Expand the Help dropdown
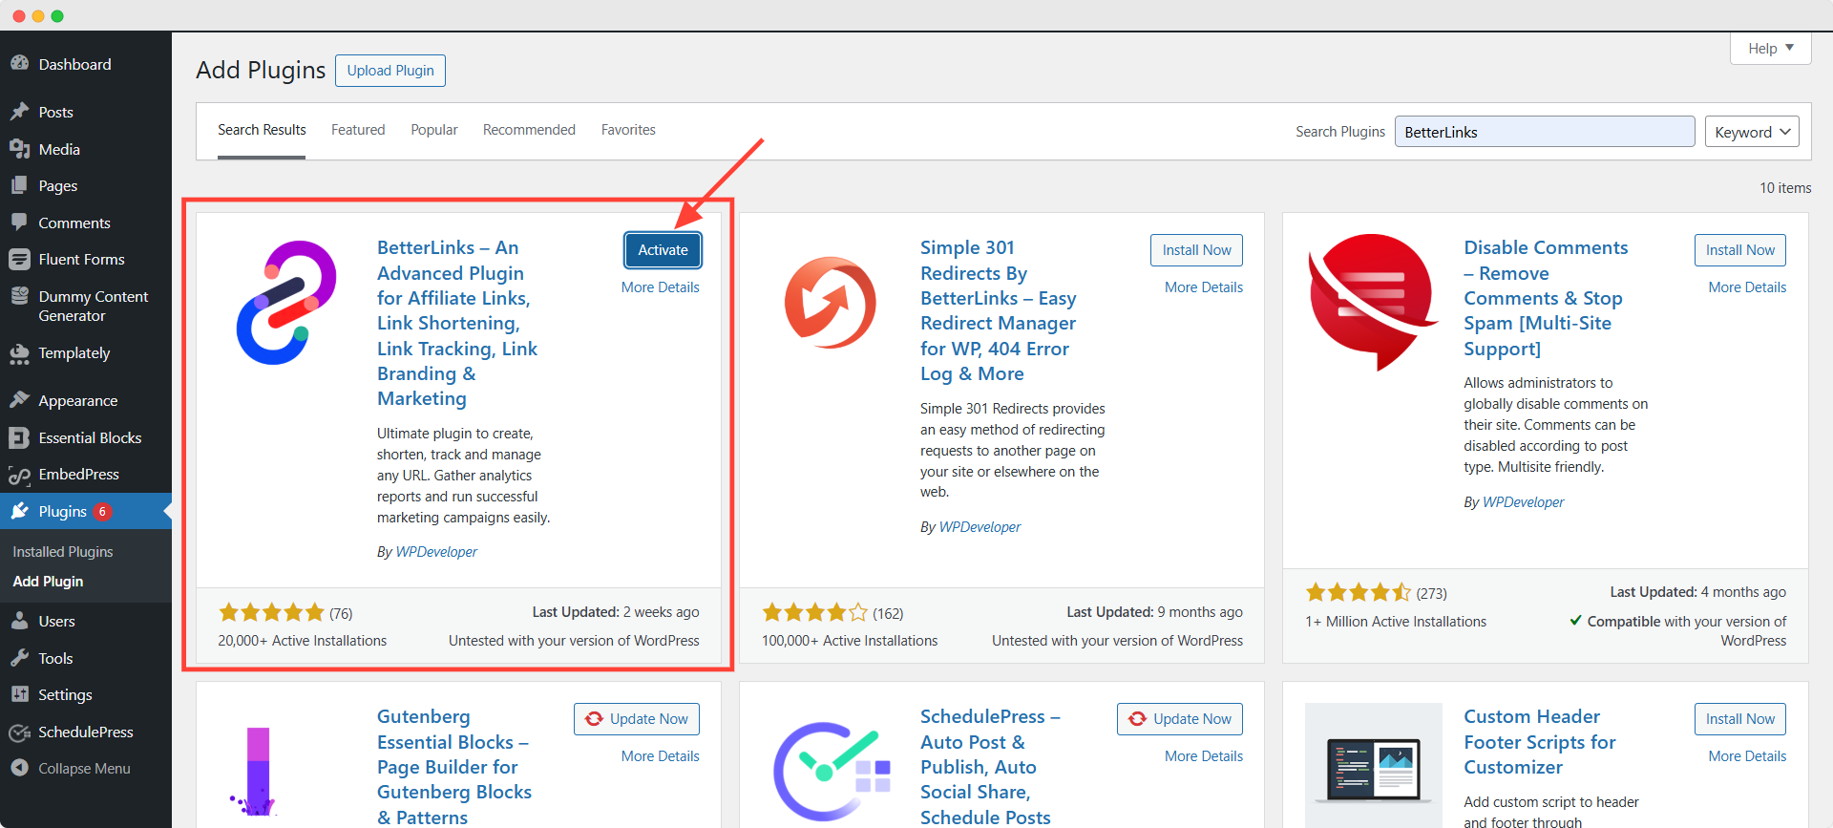The image size is (1833, 828). (x=1770, y=48)
